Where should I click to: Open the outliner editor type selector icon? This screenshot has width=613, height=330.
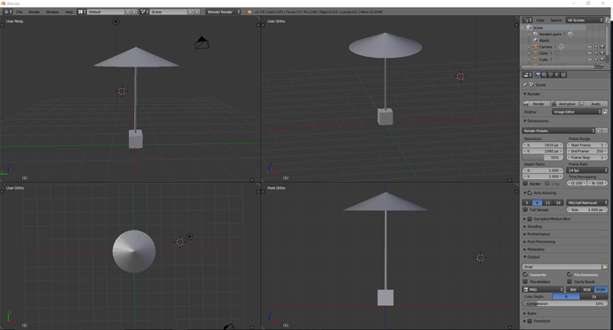(528, 20)
